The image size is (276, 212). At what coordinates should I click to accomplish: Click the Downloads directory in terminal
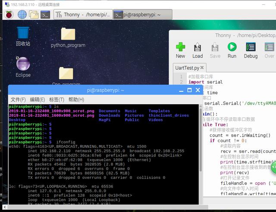(x=109, y=115)
